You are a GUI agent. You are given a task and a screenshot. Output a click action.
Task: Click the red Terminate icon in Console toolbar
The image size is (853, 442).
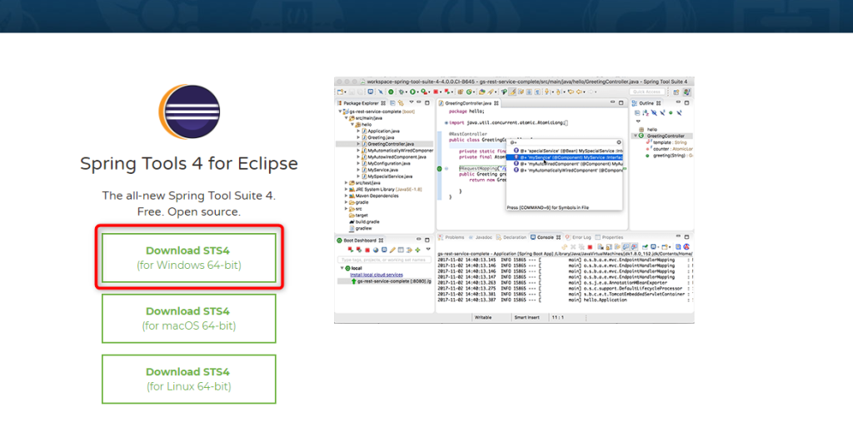(x=590, y=247)
